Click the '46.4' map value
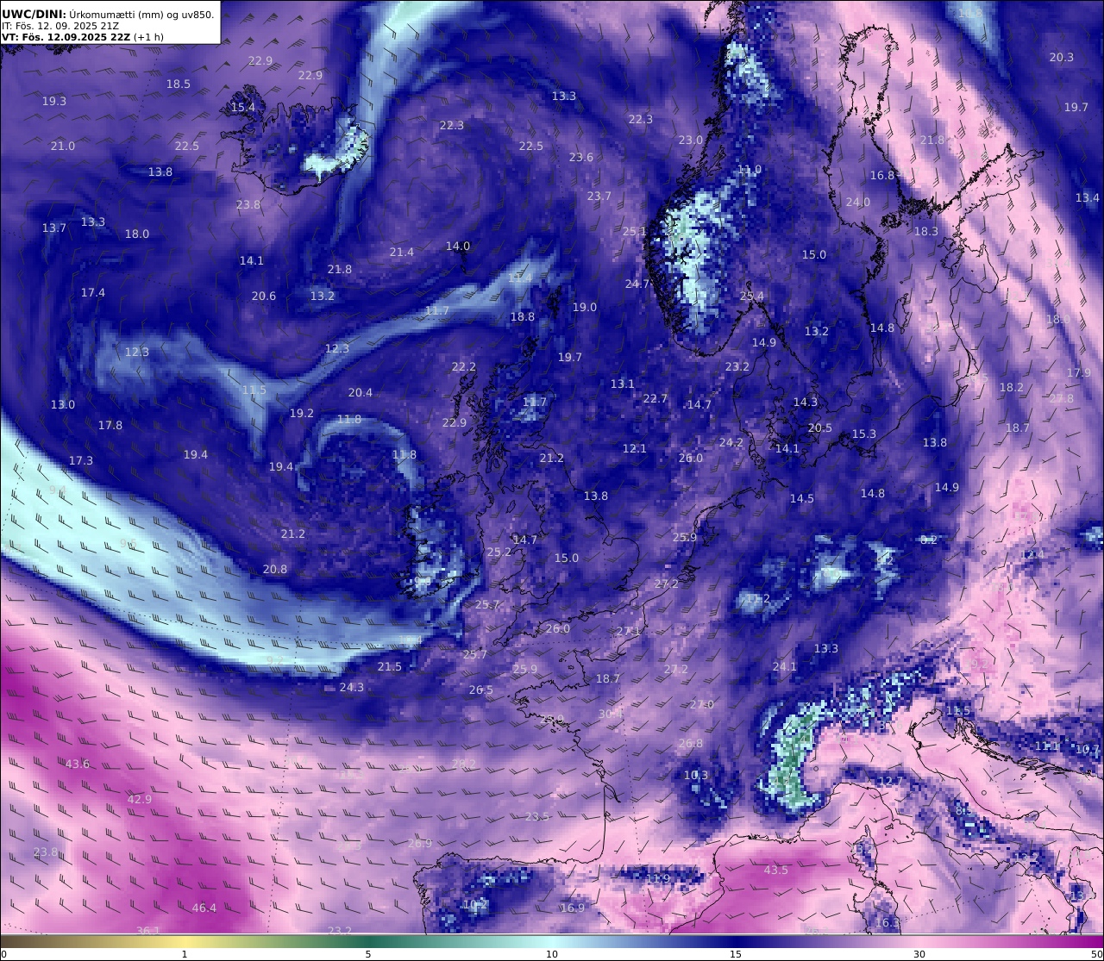This screenshot has width=1104, height=961. (204, 908)
